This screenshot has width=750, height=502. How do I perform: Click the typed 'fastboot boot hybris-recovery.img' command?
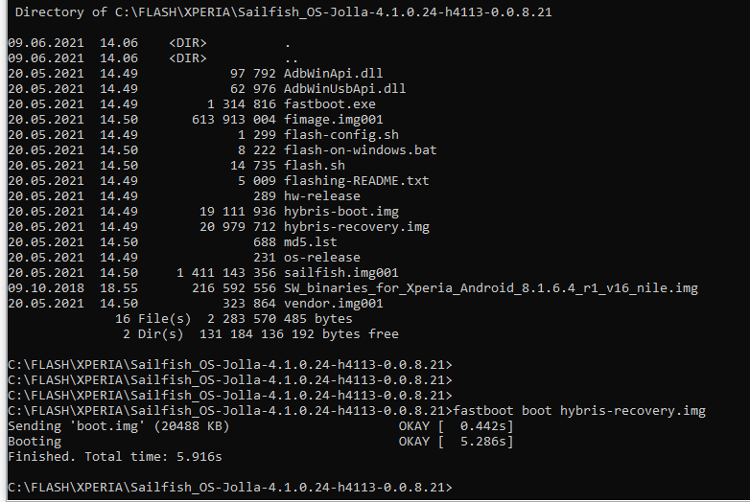coord(582,411)
